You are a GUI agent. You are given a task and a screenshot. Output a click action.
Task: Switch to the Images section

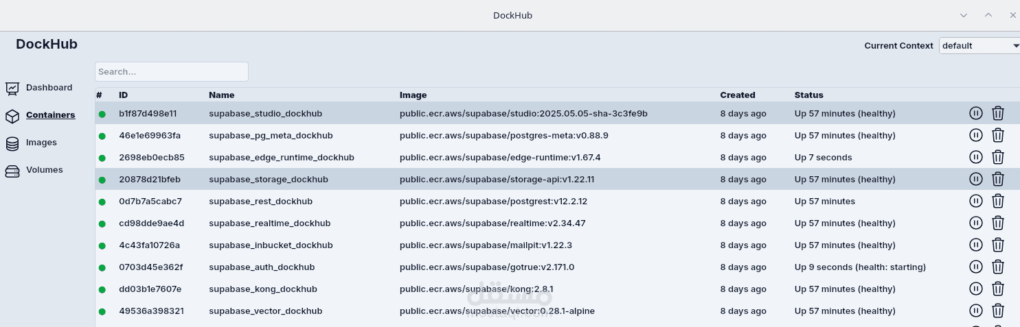coord(41,143)
